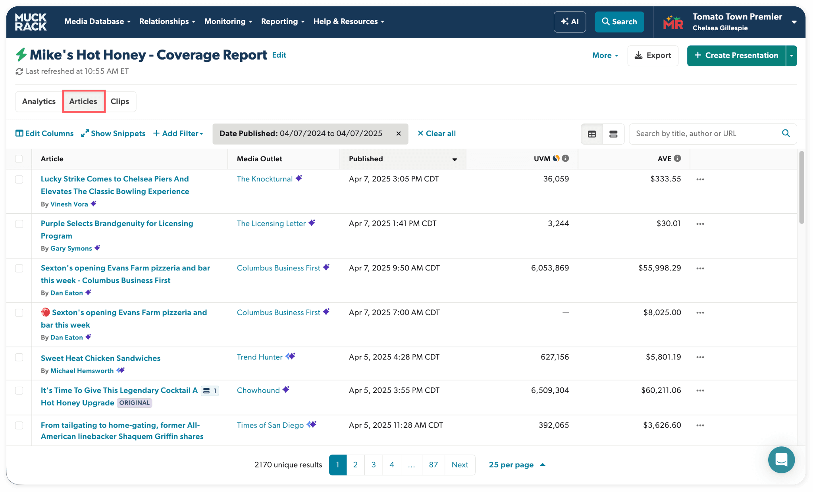Change the 25 per page setting
Screen dimensions: 813x492
pos(517,465)
